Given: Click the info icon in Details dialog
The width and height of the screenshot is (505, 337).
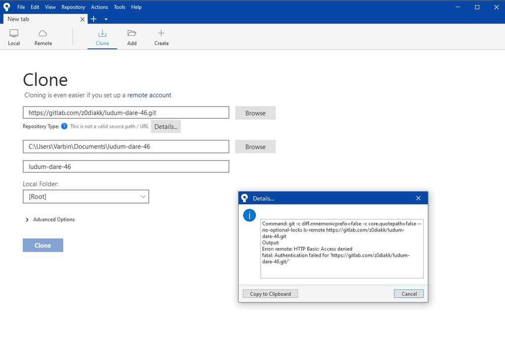Looking at the screenshot, I should pos(249,215).
